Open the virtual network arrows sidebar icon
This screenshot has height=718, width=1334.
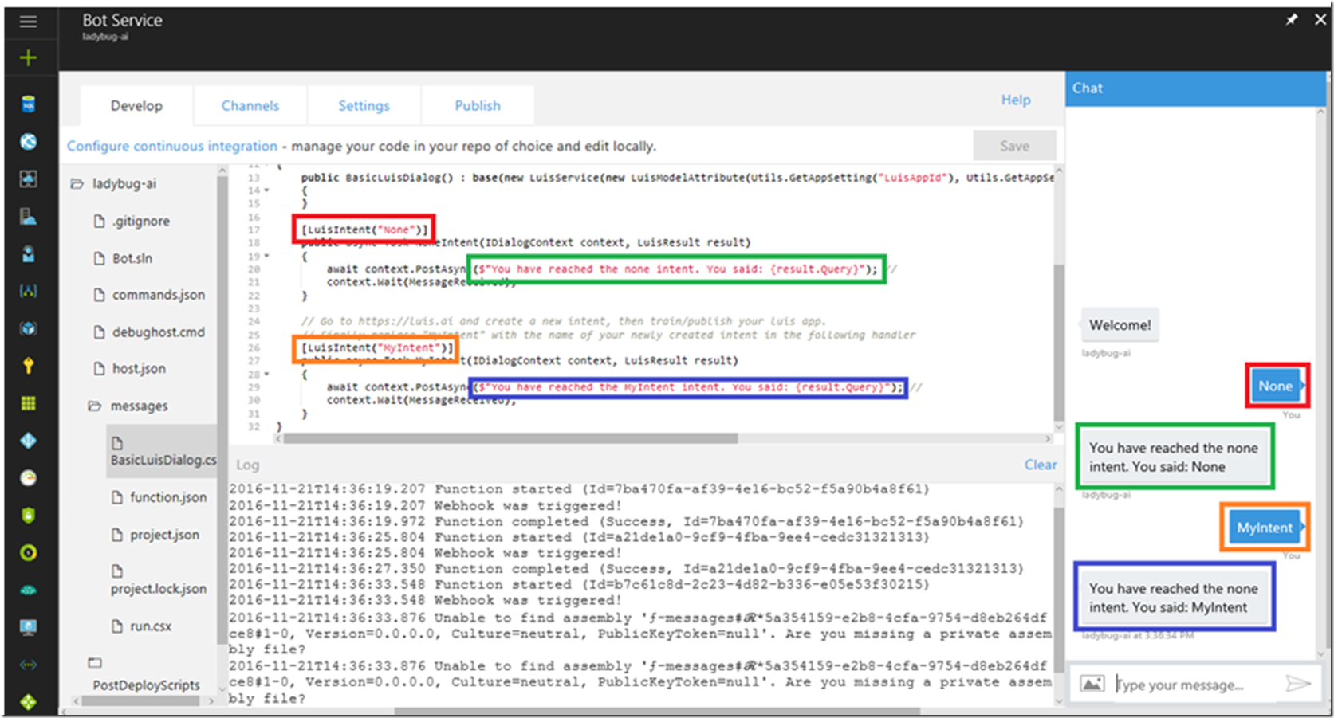(28, 665)
